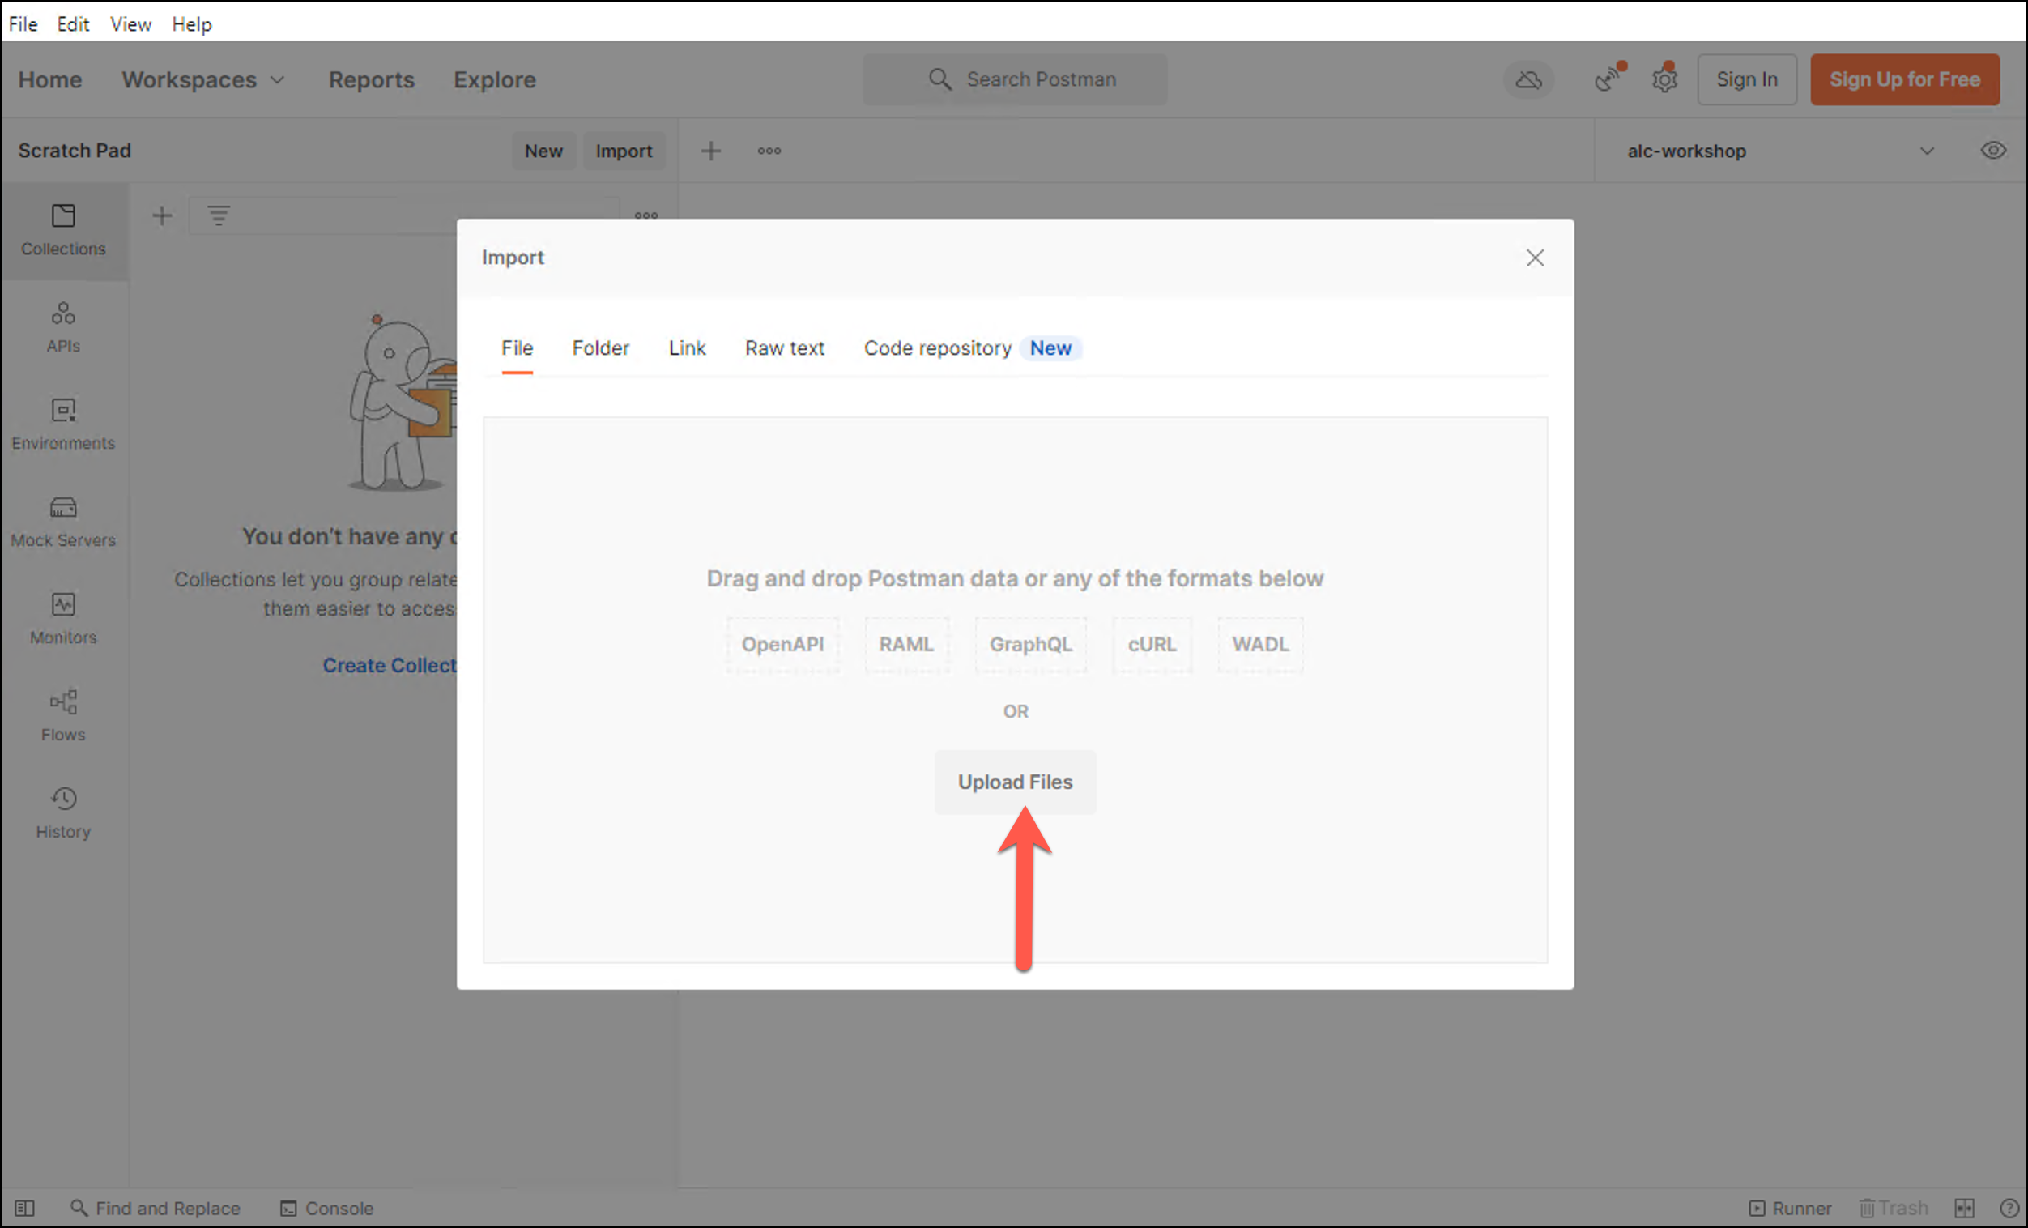Viewport: 2028px width, 1228px height.
Task: Open Monitors from the sidebar
Action: point(62,618)
